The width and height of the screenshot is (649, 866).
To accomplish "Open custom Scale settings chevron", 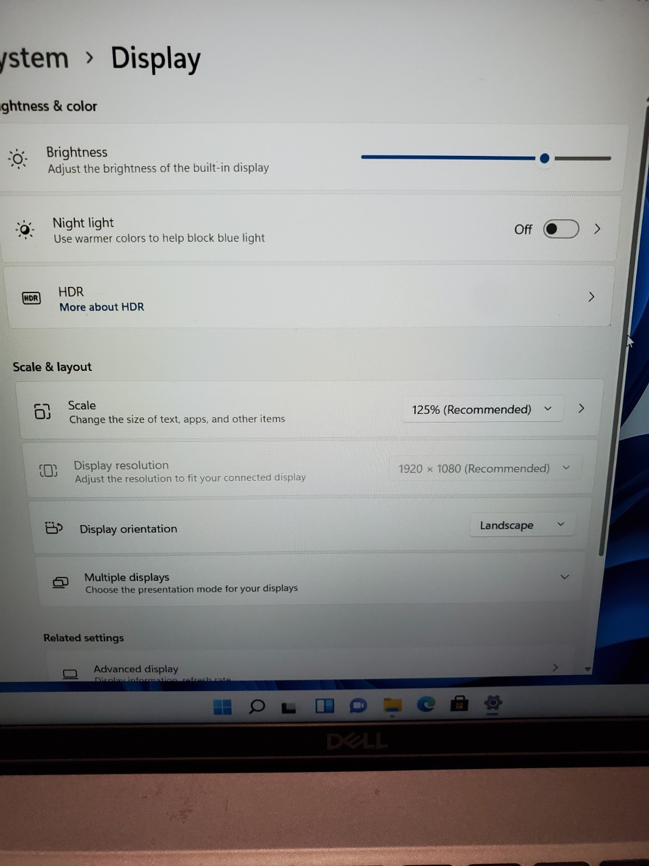I will coord(581,408).
